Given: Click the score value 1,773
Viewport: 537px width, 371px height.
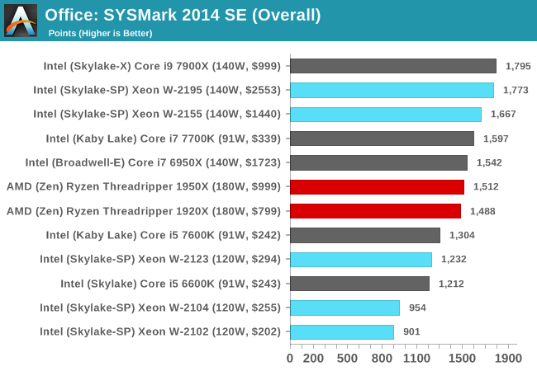Looking at the screenshot, I should pos(516,90).
